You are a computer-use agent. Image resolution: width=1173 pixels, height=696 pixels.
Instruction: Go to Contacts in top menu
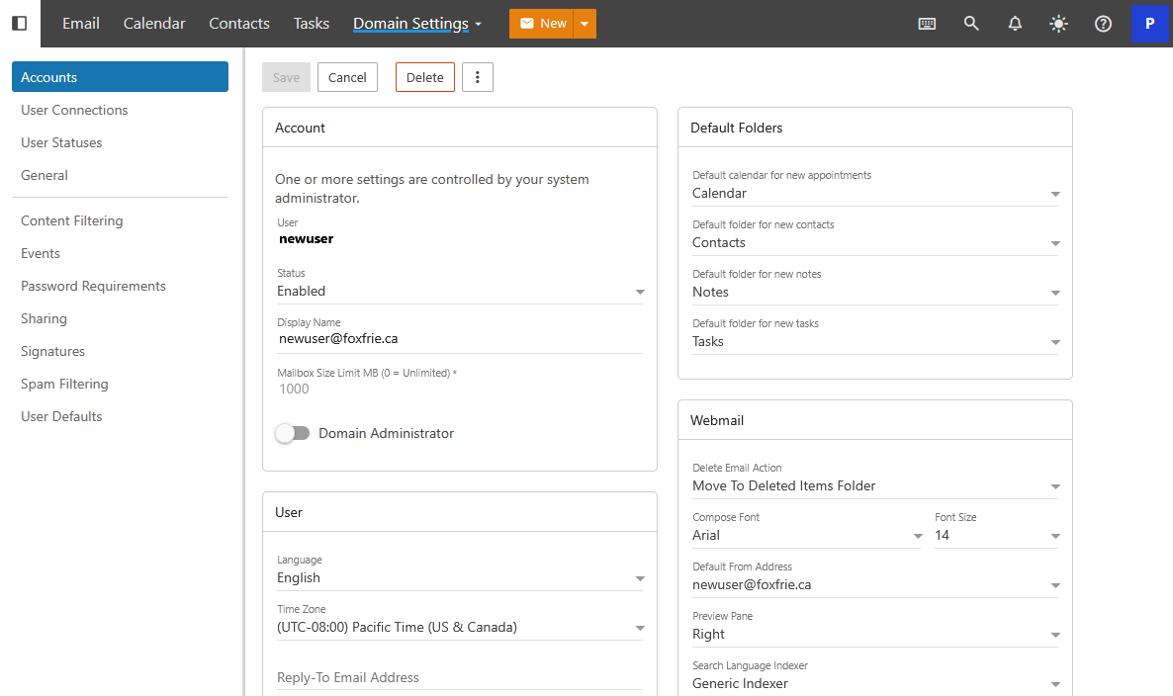point(239,24)
